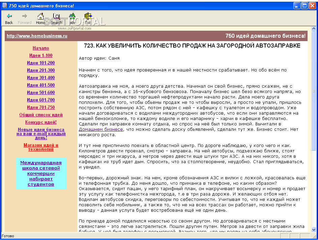This screenshot has height=240, width=318.
Task: Go back with the Back arrow
Action: coord(9,19)
